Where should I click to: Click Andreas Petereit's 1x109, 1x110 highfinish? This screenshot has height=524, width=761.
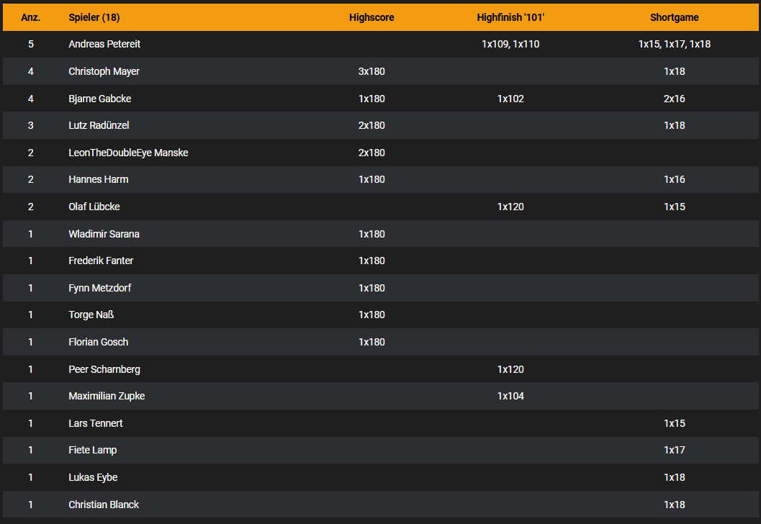pos(510,44)
